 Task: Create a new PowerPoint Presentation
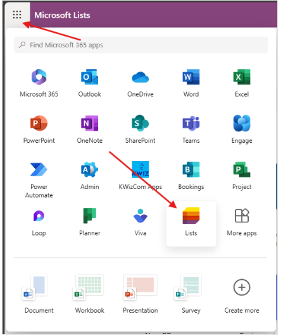click(x=141, y=294)
